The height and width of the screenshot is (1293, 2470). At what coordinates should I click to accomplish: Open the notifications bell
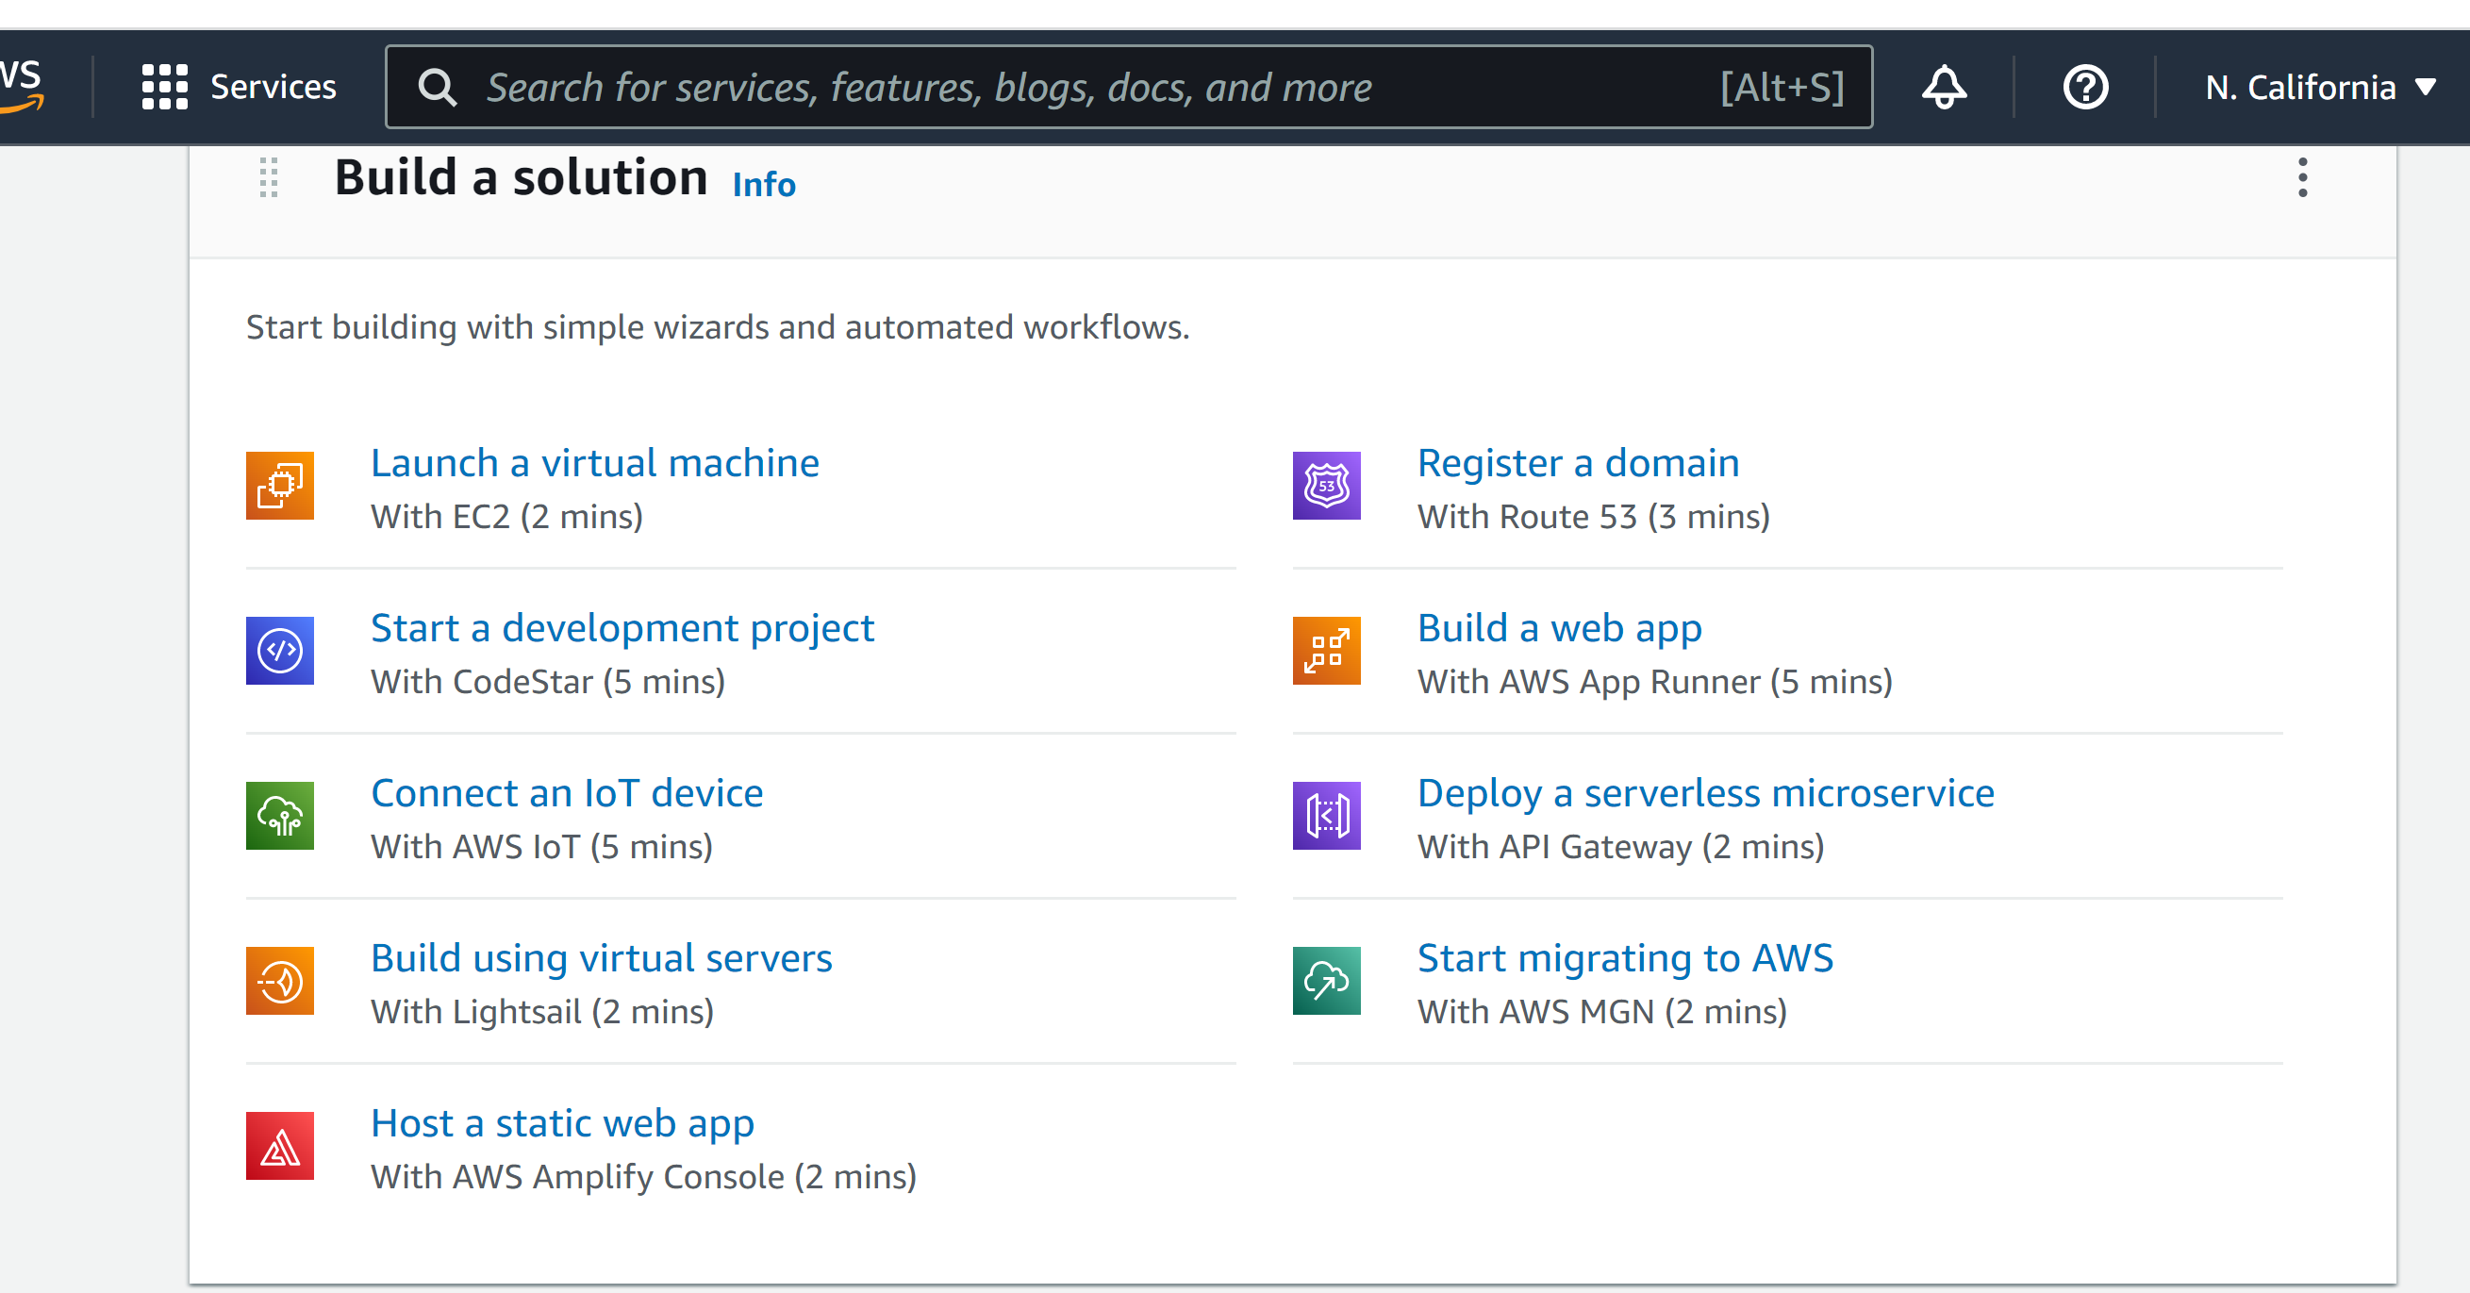1944,88
